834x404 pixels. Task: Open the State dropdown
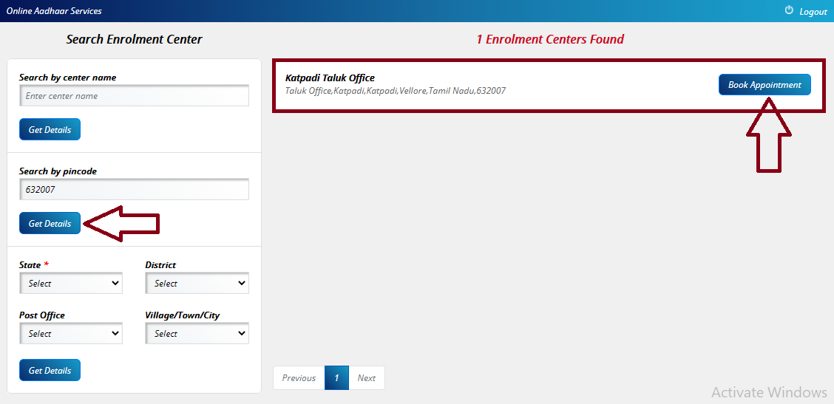(71, 284)
